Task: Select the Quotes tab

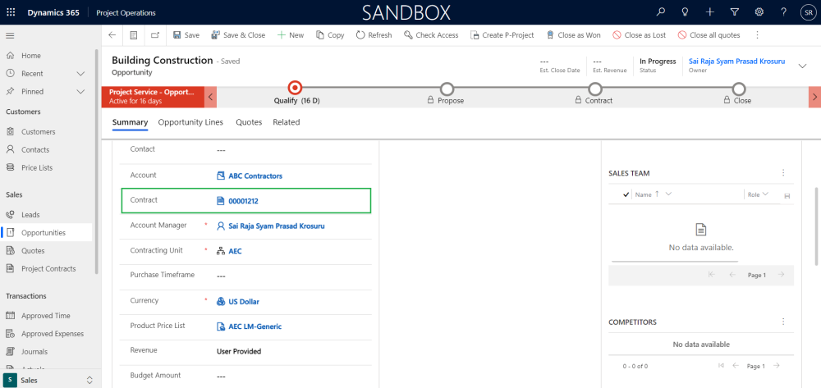Action: pyautogui.click(x=249, y=122)
